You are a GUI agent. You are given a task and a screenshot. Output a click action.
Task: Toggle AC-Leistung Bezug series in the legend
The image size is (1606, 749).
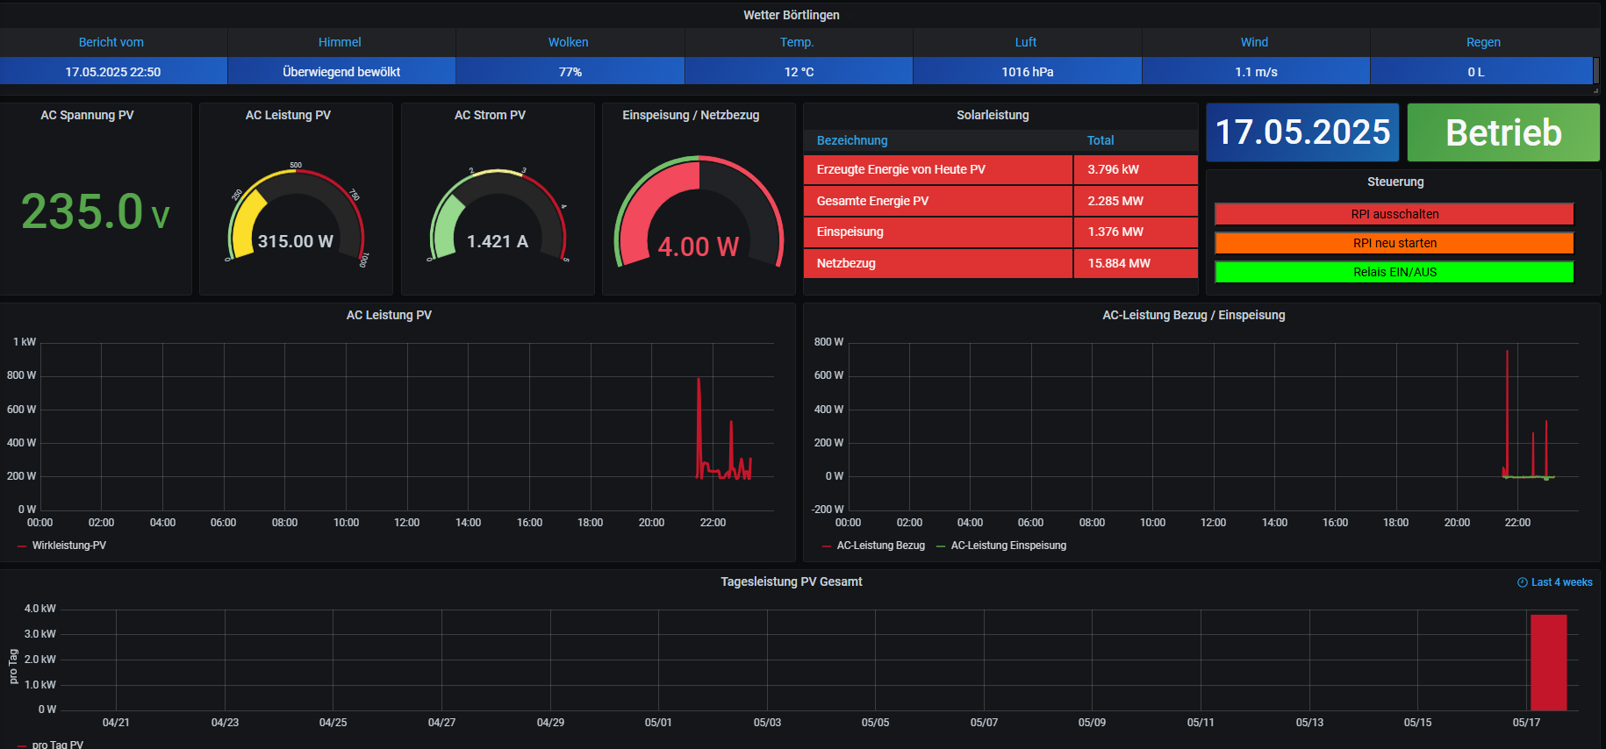point(880,546)
